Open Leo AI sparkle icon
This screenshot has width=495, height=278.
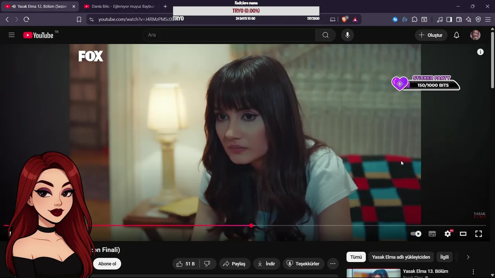[468, 19]
